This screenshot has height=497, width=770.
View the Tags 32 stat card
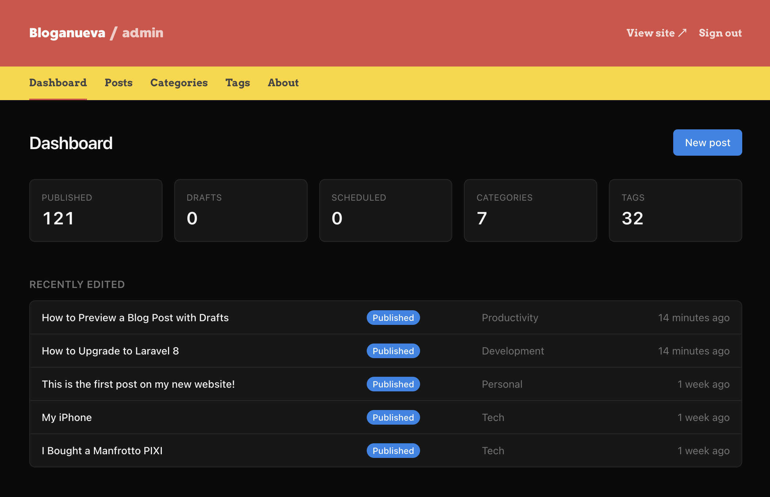click(x=675, y=210)
